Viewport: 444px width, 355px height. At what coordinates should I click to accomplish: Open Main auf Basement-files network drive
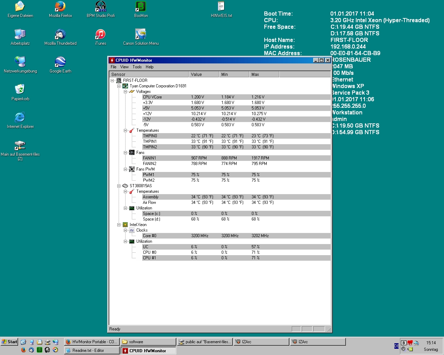click(x=20, y=150)
